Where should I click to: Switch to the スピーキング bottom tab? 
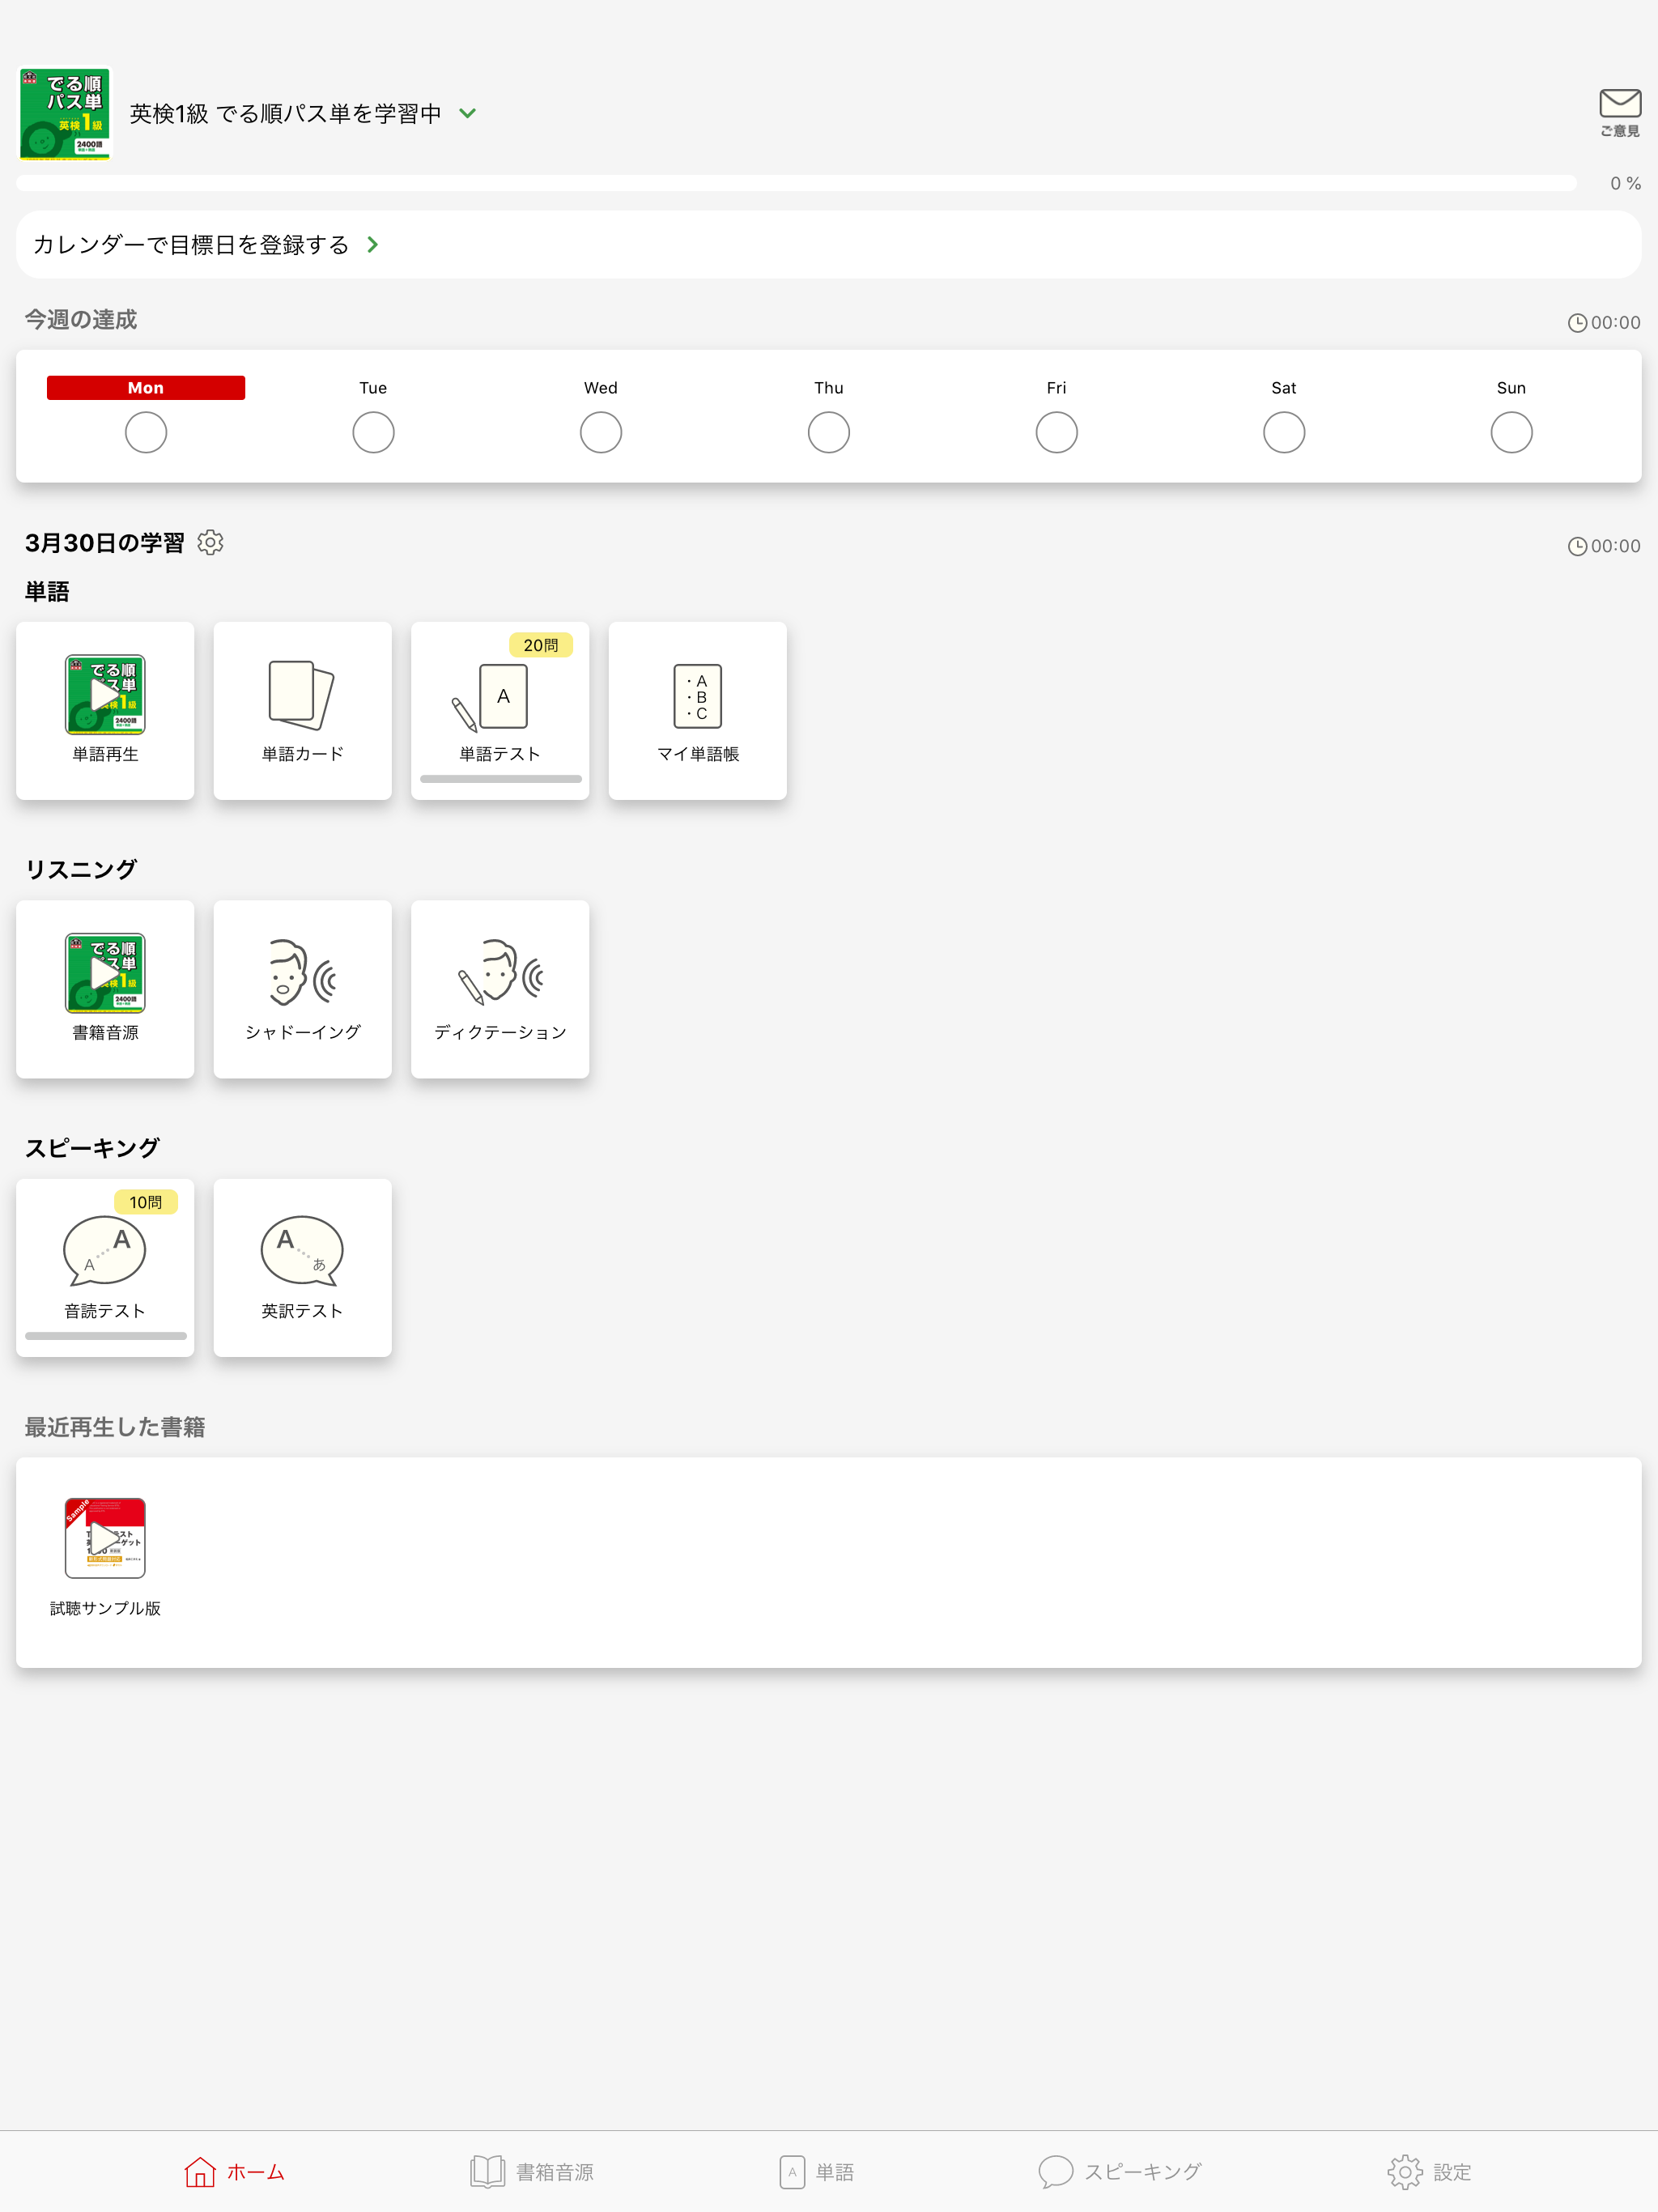[1120, 2171]
